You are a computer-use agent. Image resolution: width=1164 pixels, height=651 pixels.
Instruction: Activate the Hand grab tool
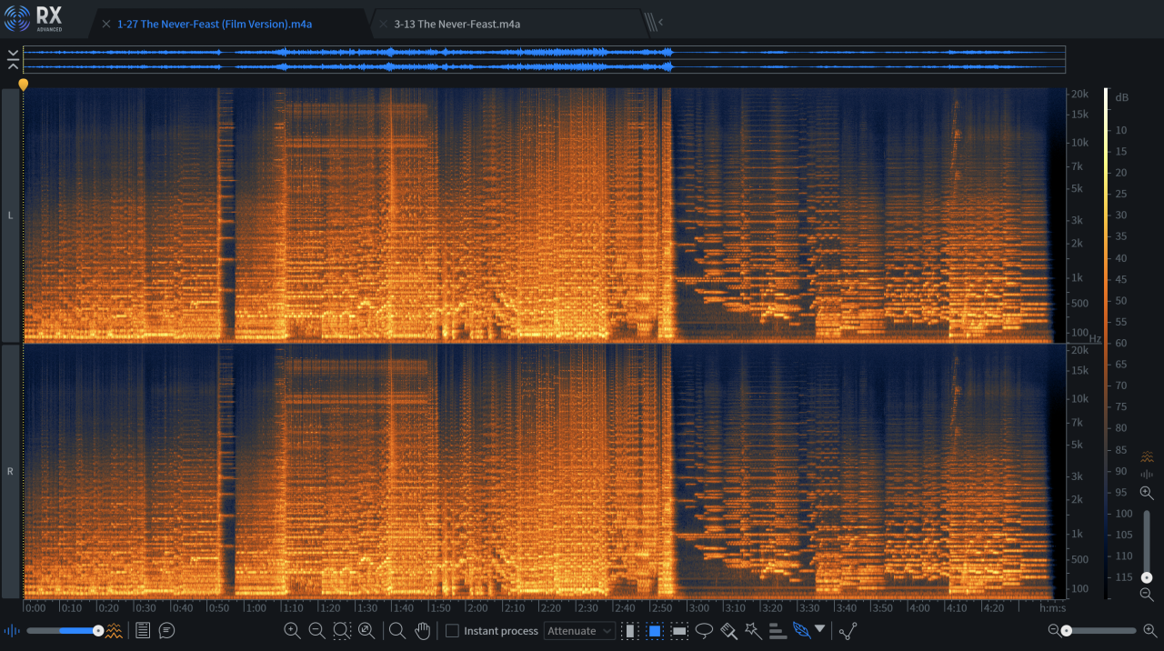coord(422,630)
